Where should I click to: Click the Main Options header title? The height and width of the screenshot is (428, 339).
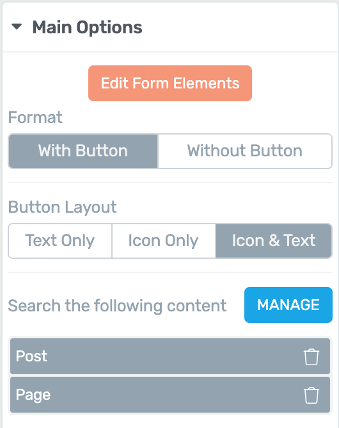tap(87, 28)
